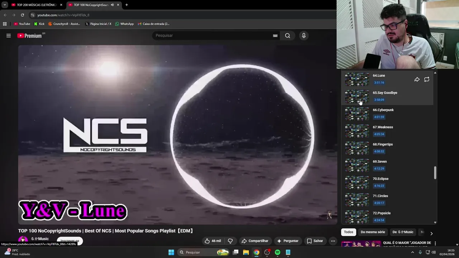Click the Compartilhar share button
The image size is (459, 258).
(x=255, y=241)
